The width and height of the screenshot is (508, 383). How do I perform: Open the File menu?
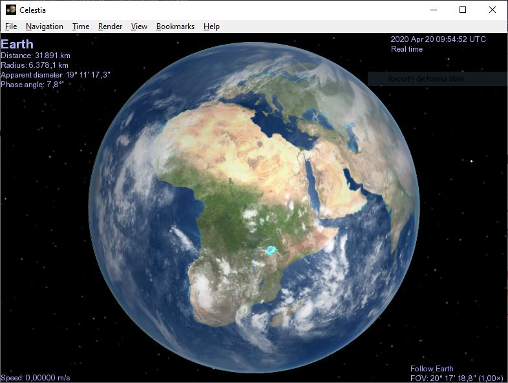click(11, 26)
